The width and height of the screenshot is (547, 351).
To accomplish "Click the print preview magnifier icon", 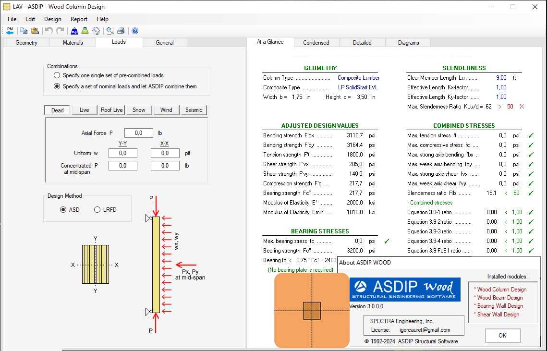I will [x=110, y=31].
